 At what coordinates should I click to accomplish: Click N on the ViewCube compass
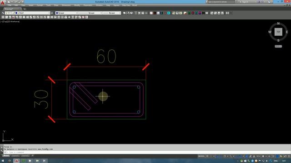(x=278, y=24)
